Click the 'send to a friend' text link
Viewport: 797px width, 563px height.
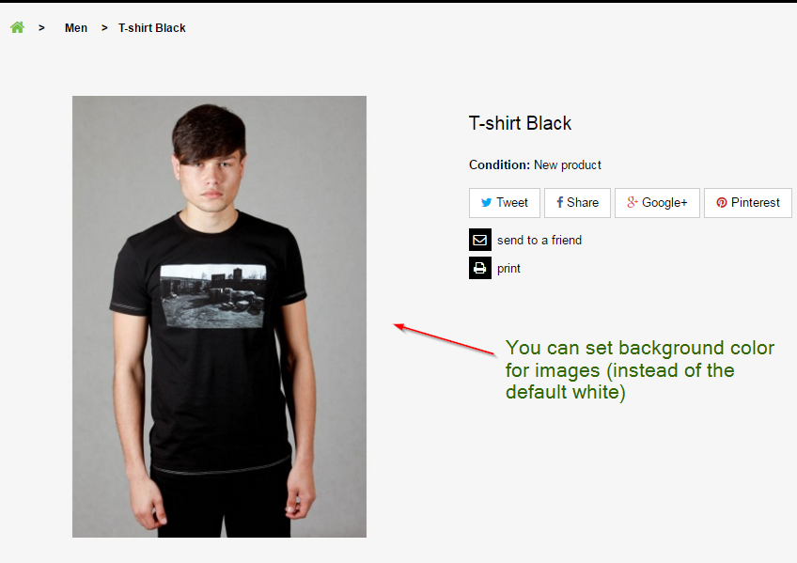point(539,240)
